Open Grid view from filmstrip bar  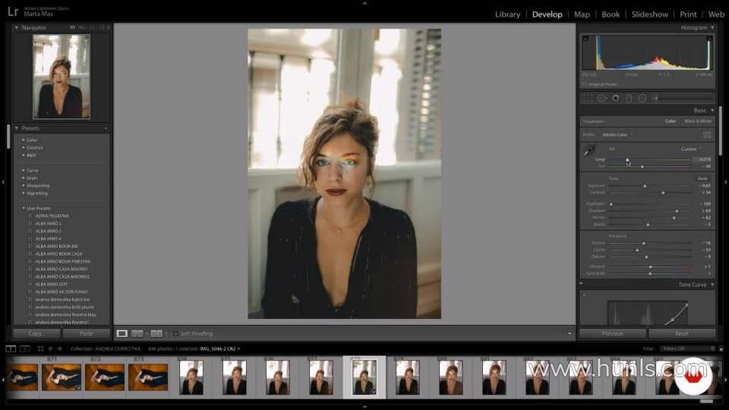[x=40, y=348]
